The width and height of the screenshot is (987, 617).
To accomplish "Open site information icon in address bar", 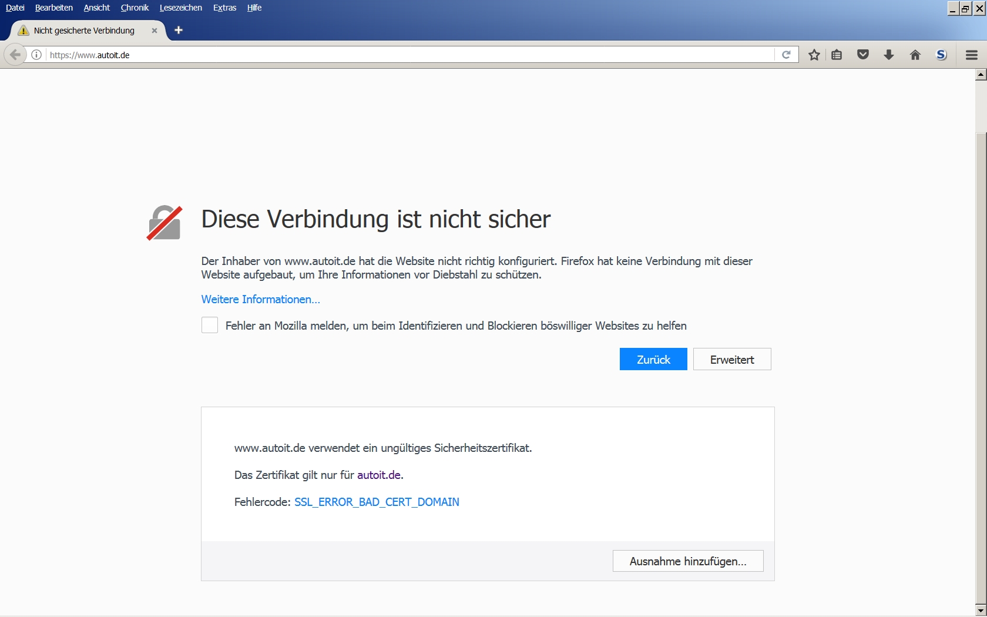I will point(36,55).
